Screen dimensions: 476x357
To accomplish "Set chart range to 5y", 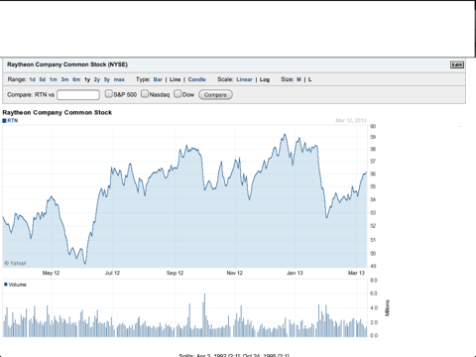I will click(107, 79).
